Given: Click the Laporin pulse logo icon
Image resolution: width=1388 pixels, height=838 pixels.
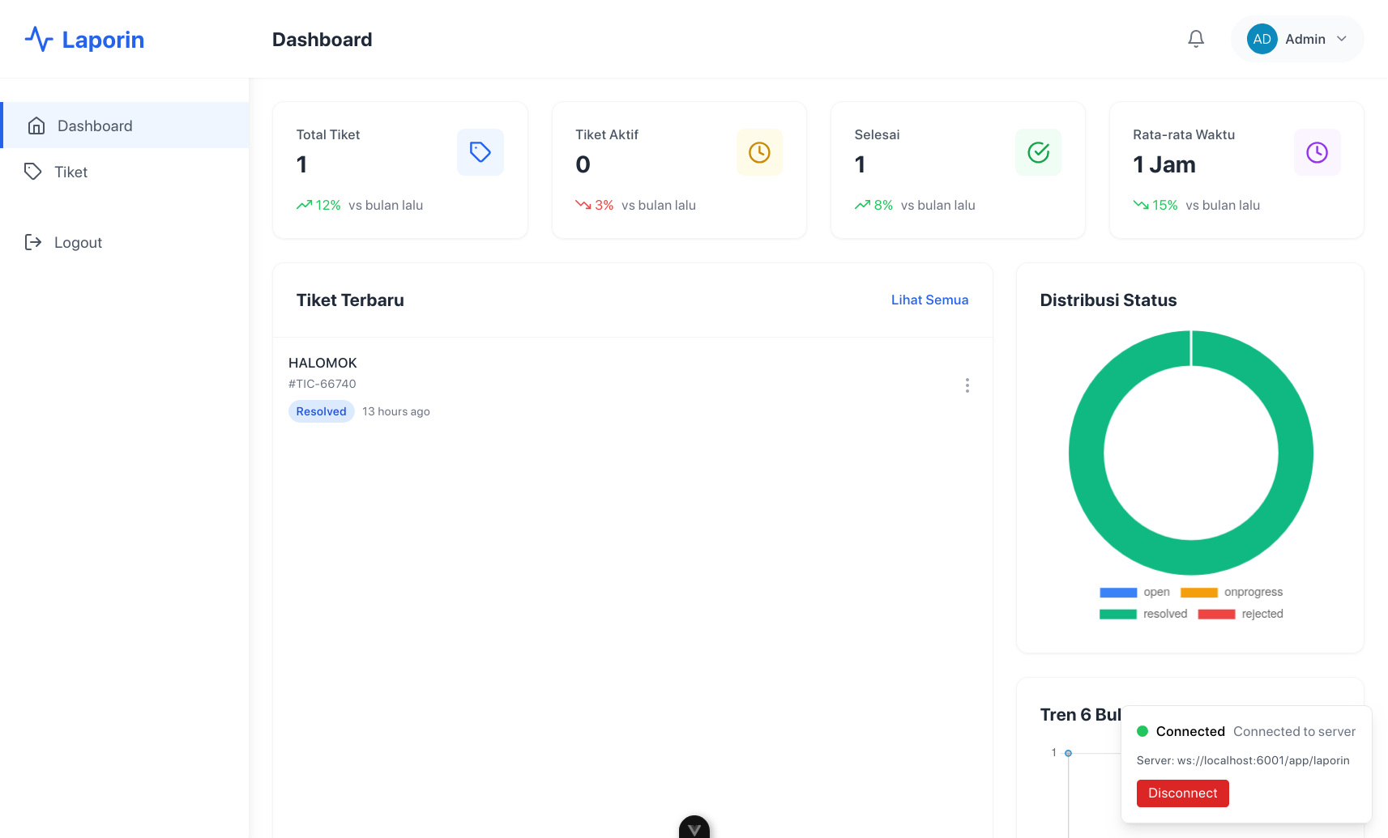Looking at the screenshot, I should [x=39, y=39].
